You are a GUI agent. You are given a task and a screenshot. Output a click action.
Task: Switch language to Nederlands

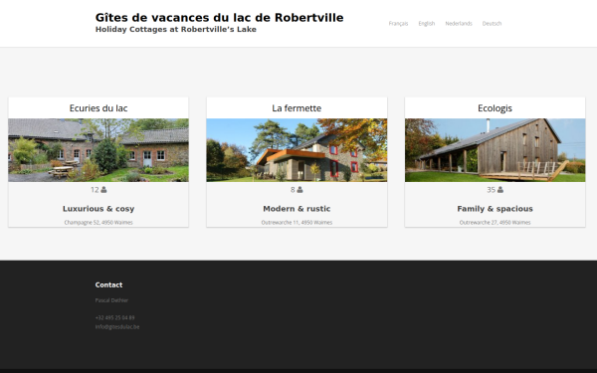pyautogui.click(x=459, y=24)
